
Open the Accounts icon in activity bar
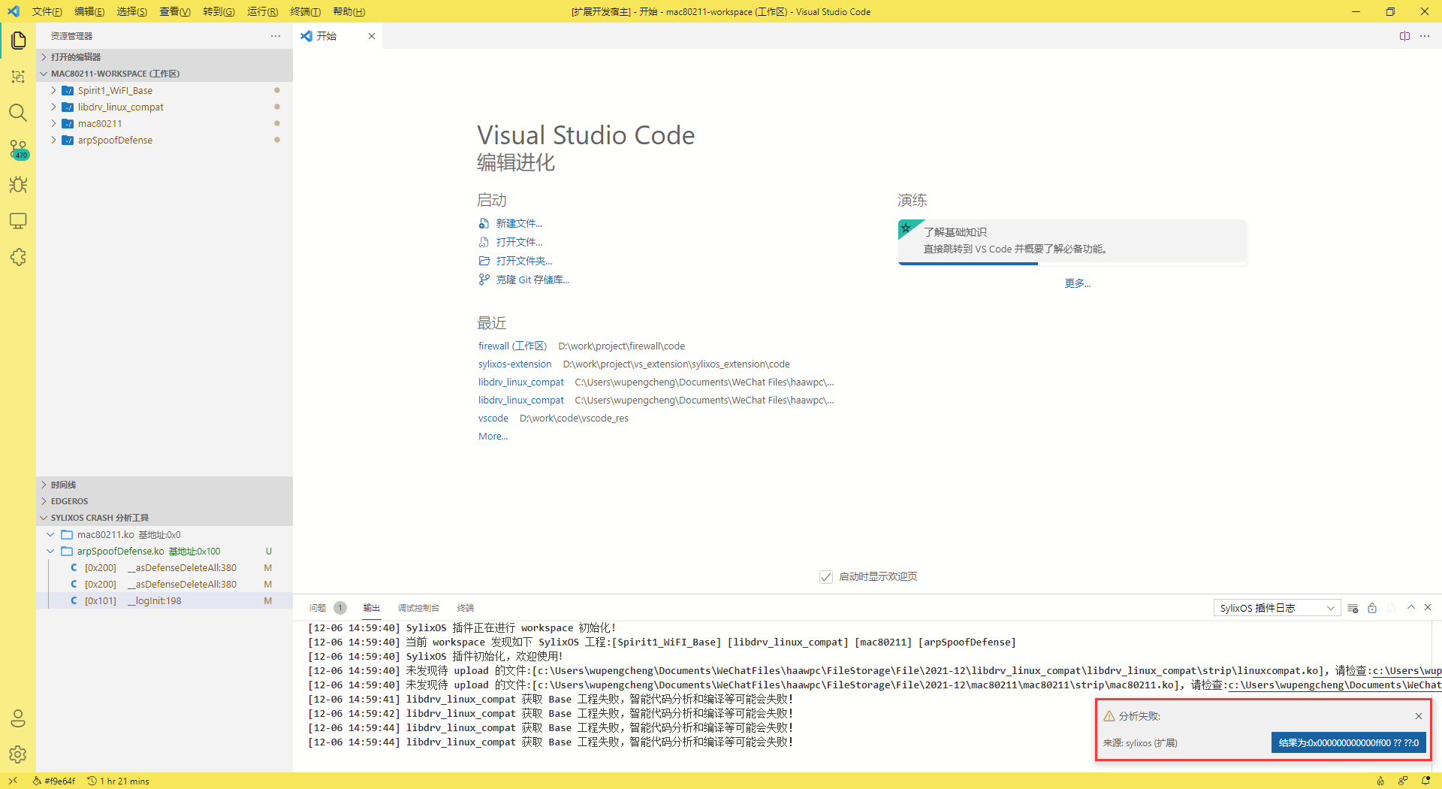click(x=18, y=718)
